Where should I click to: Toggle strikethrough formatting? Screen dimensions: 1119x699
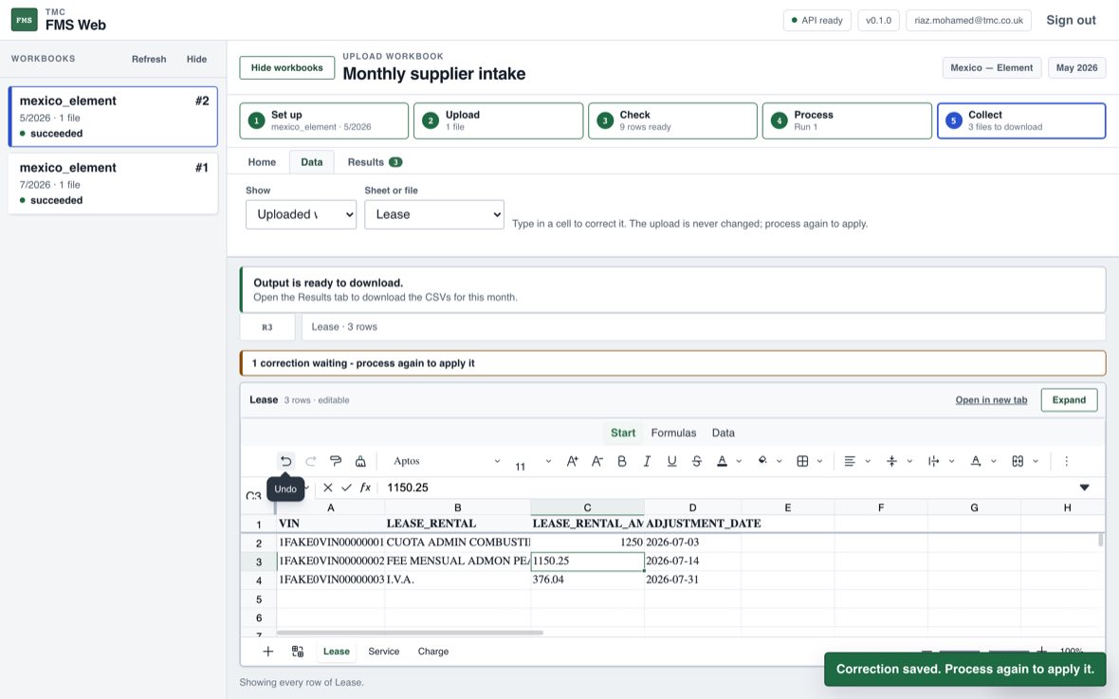696,461
